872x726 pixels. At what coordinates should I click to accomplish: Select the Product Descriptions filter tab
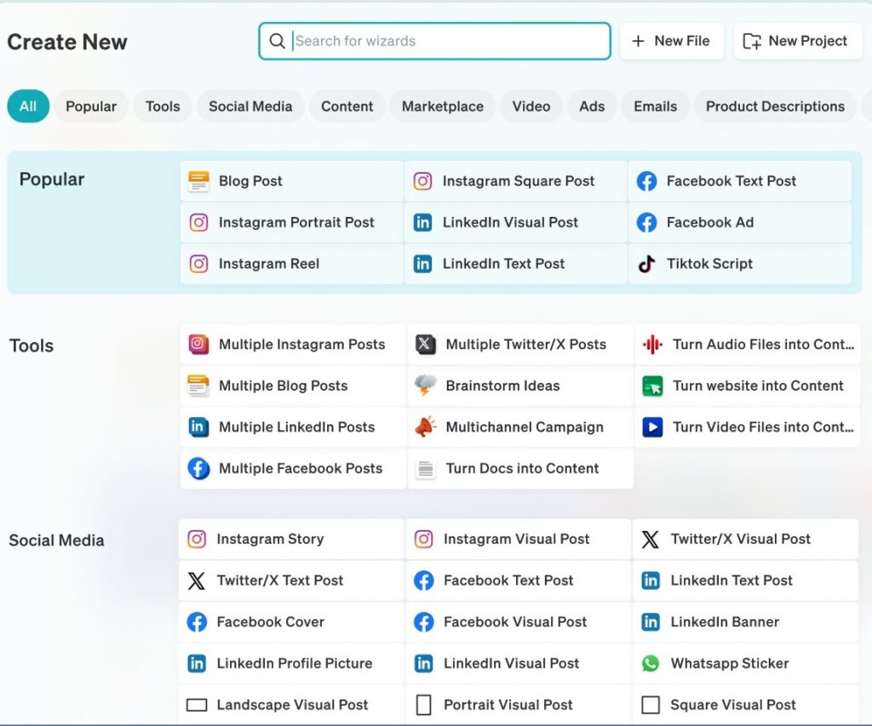775,106
